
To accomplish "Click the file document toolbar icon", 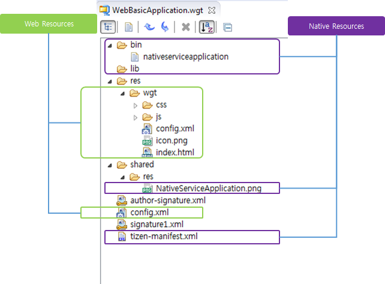I will [x=128, y=27].
